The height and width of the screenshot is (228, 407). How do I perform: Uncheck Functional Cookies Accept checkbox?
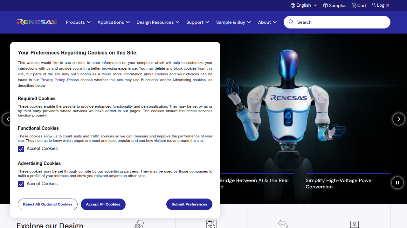pos(21,149)
